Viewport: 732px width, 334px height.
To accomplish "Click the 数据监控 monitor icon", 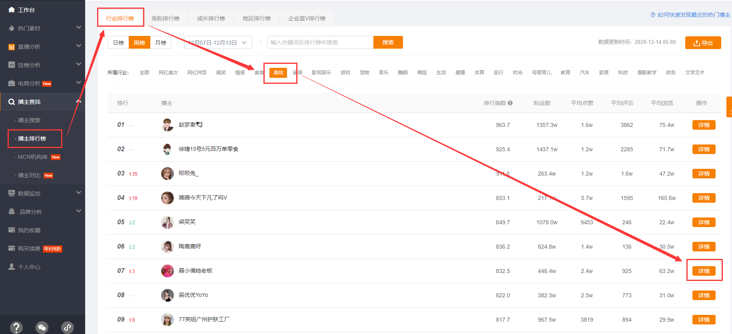I will (12, 193).
